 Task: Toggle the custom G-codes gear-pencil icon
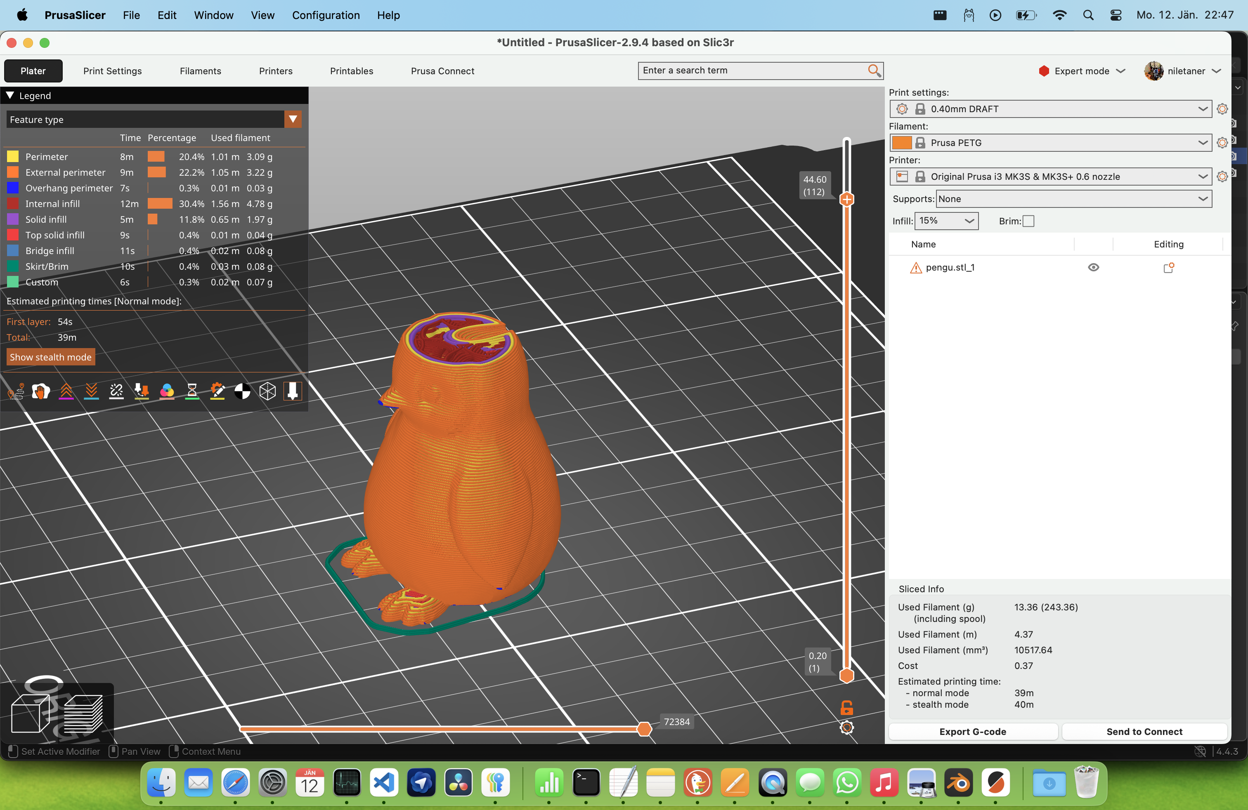pyautogui.click(x=217, y=391)
